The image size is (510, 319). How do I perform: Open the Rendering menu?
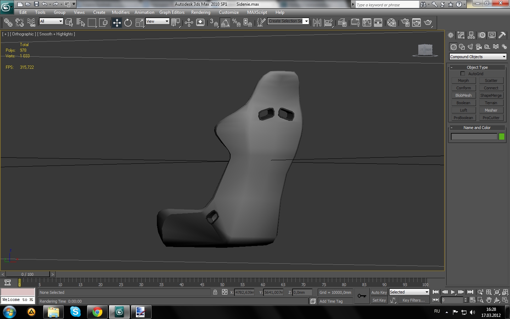[x=200, y=12]
